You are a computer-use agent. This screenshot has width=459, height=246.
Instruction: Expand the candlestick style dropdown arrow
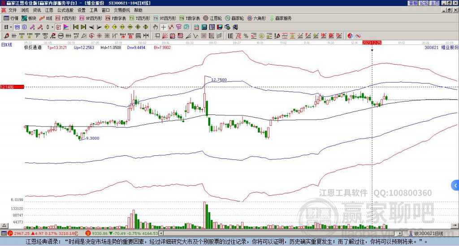(x=52, y=27)
